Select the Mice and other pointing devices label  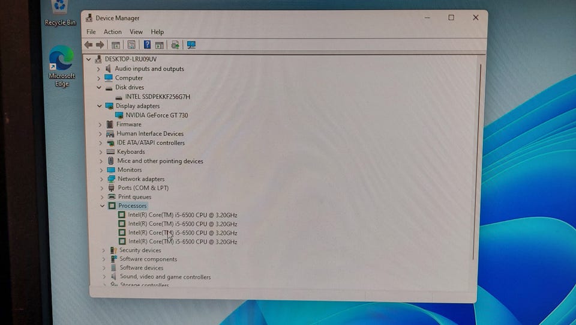point(160,161)
